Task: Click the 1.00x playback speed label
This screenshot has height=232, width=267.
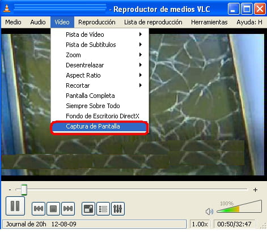Action: (x=200, y=224)
